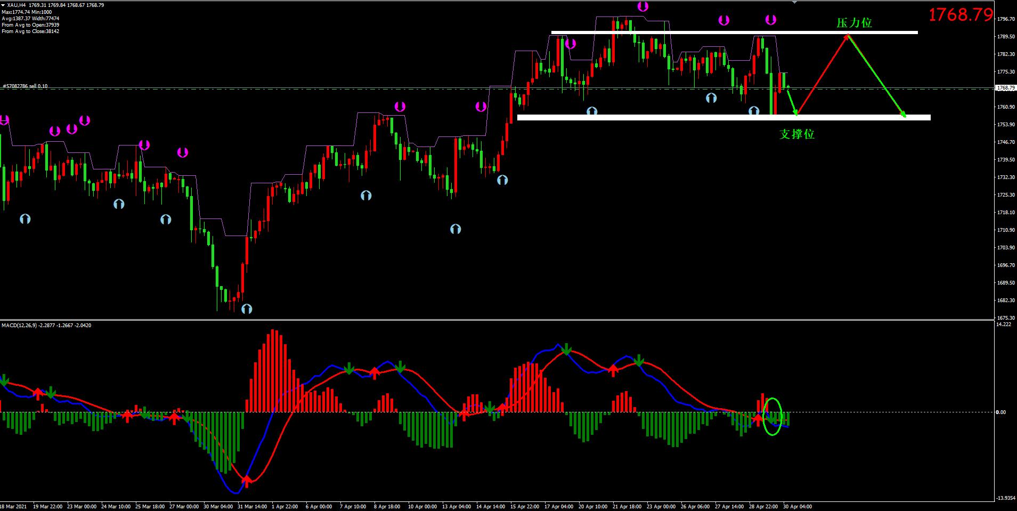1017x511 pixels.
Task: Click the topmost magenta down-arrow signal above the price peak
Action: click(642, 6)
